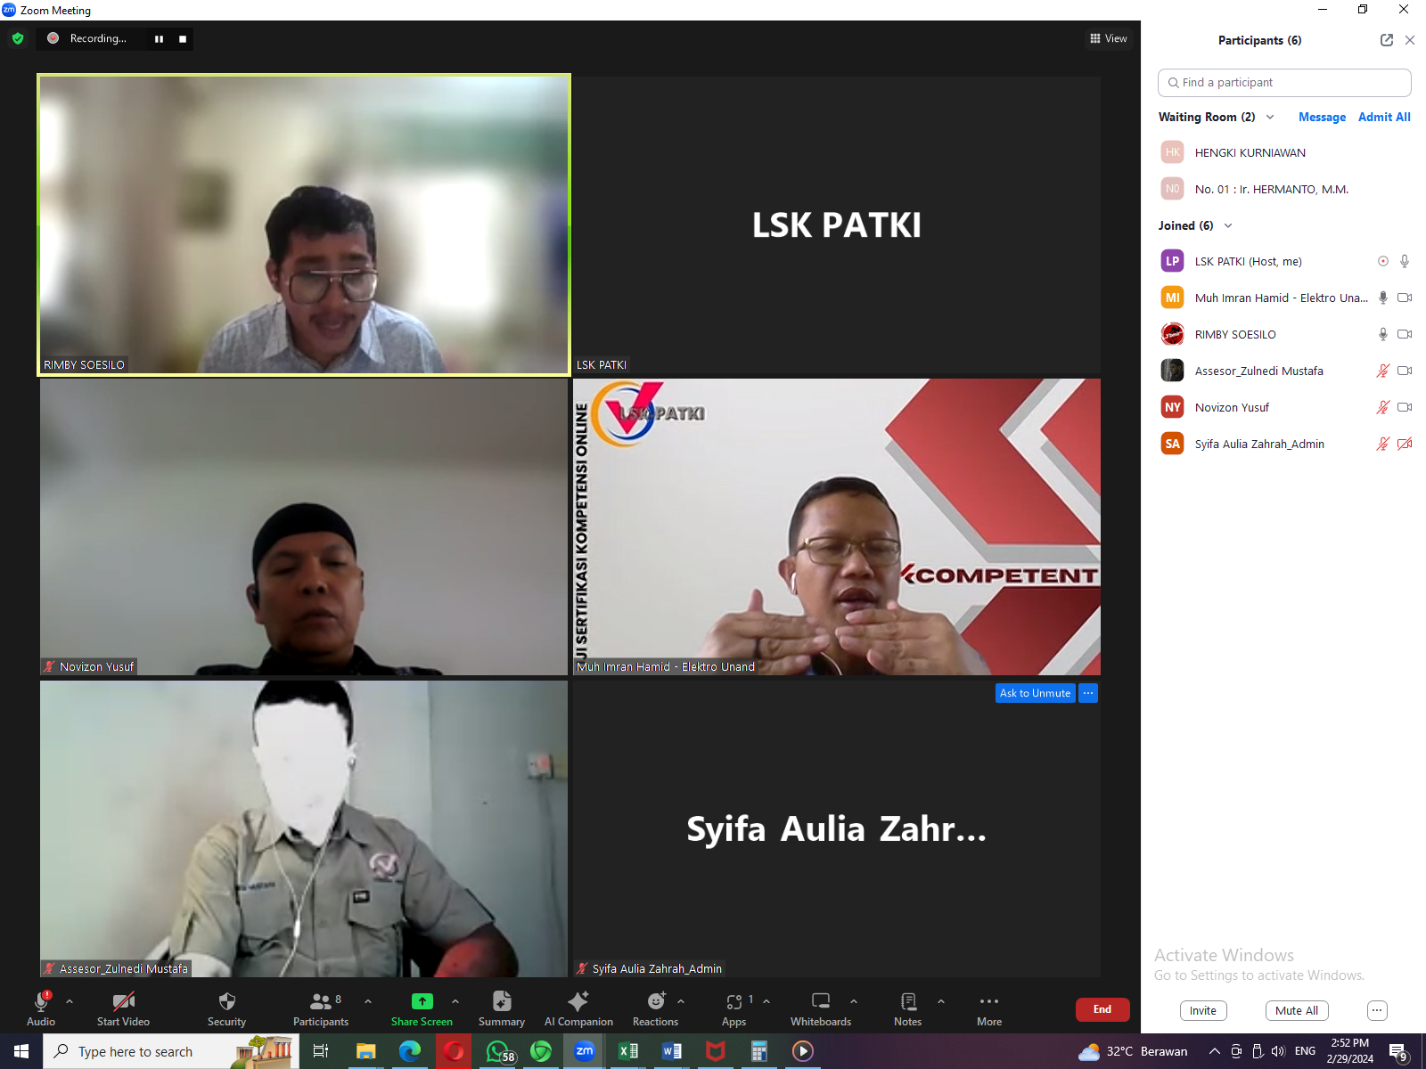Select the Novizon Yusuf video tile
The height and width of the screenshot is (1069, 1426).
tap(304, 526)
